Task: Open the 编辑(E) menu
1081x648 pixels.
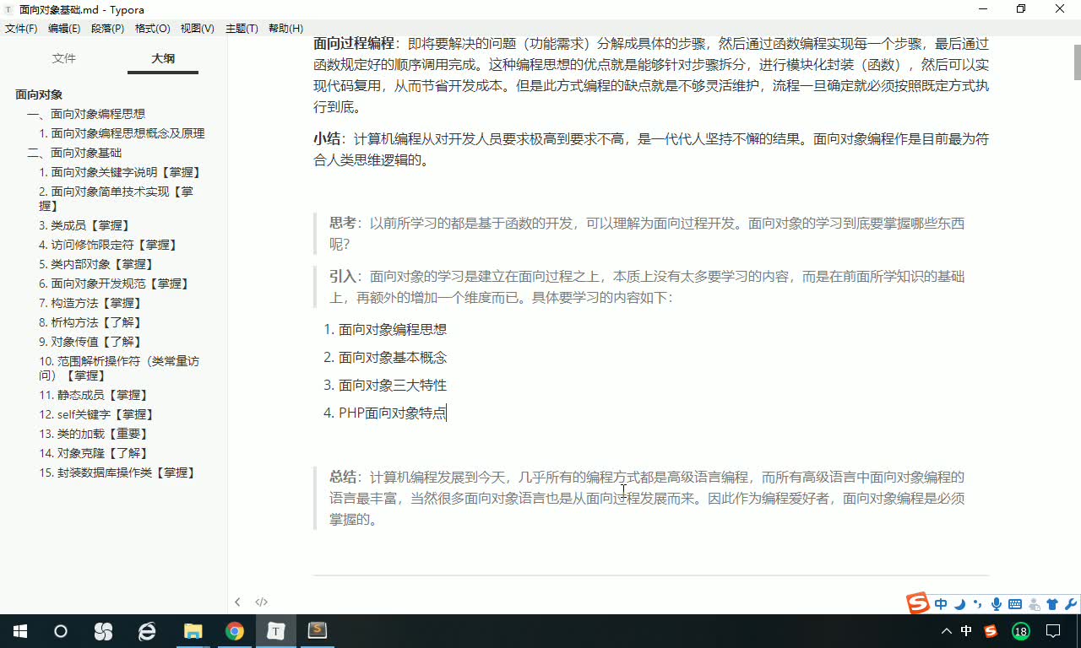Action: tap(64, 29)
